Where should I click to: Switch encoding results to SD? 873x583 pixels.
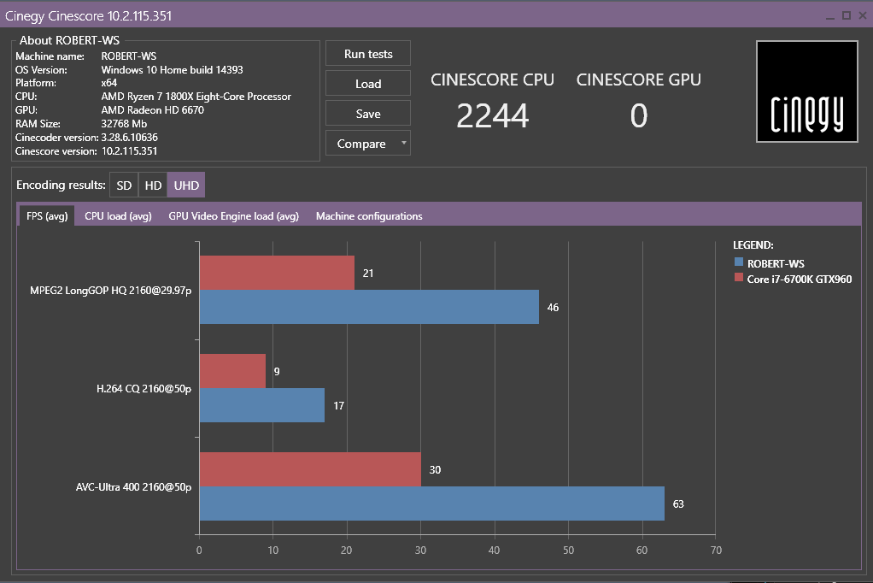tap(124, 185)
